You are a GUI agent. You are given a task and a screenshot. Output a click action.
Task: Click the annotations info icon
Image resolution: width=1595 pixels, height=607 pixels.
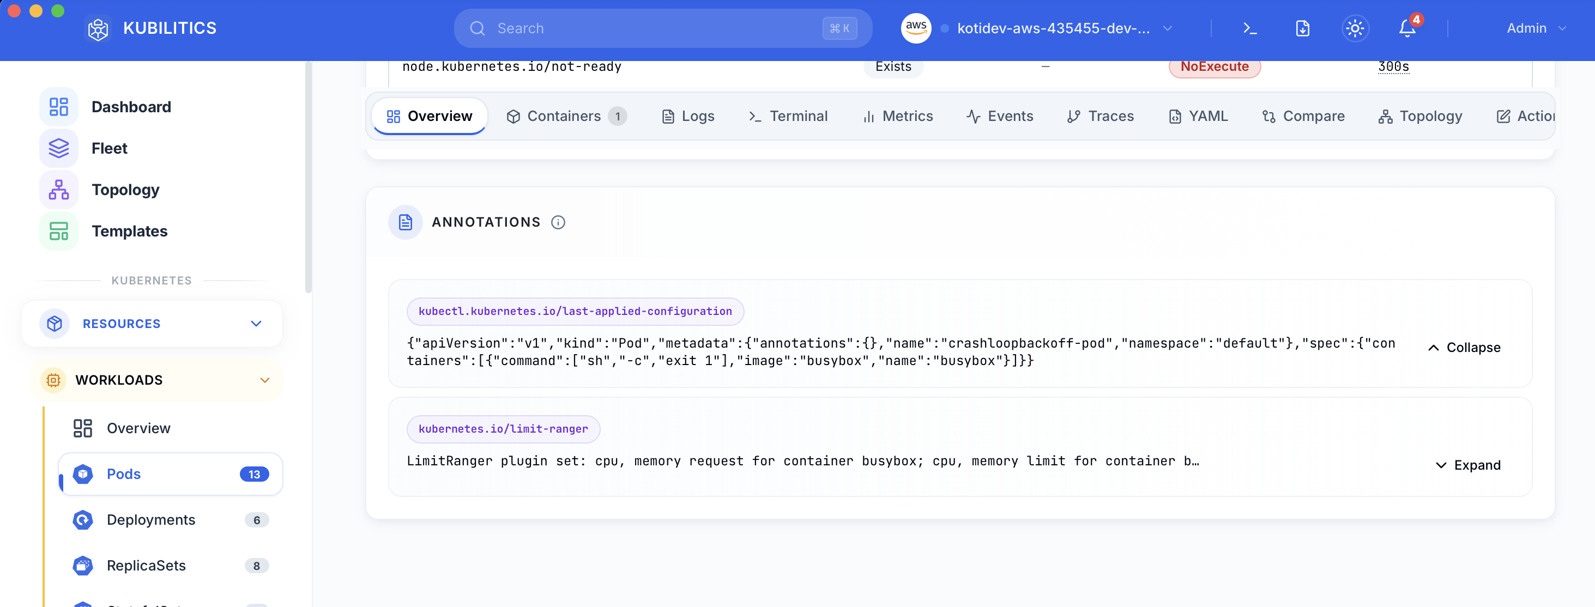pyautogui.click(x=558, y=222)
